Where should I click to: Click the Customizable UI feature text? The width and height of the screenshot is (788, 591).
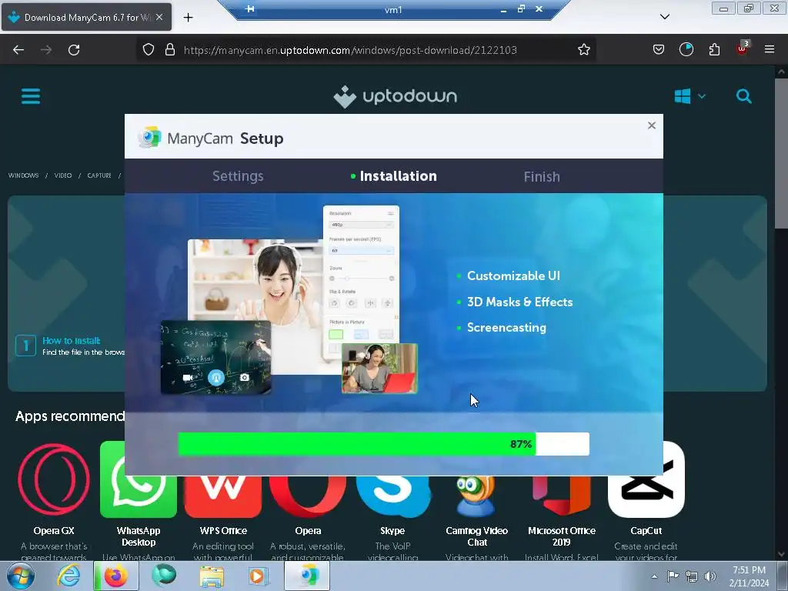click(x=513, y=276)
